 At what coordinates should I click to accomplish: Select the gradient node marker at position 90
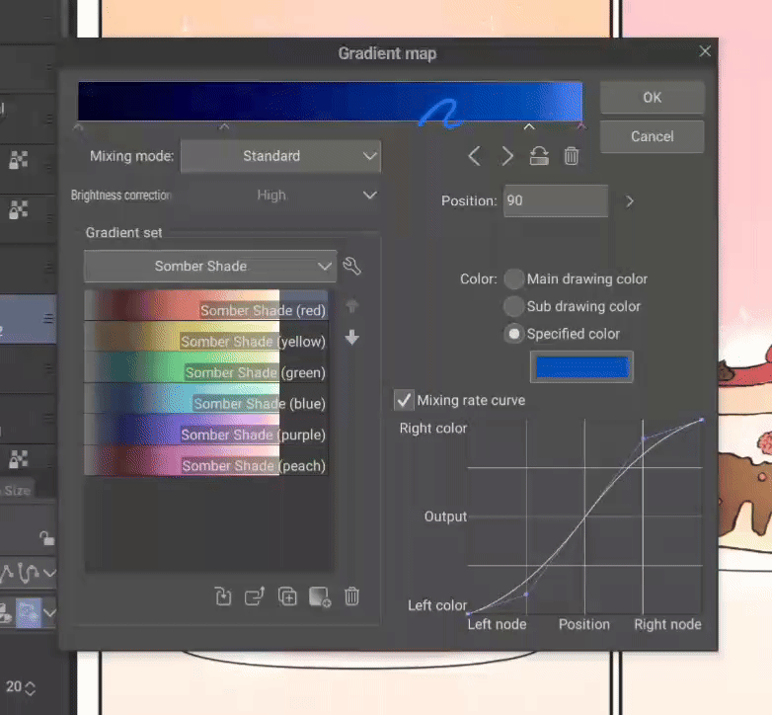click(529, 127)
